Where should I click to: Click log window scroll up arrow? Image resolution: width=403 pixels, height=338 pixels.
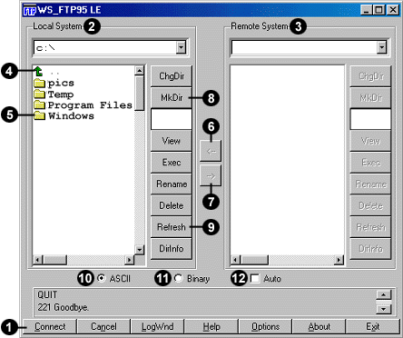tap(384, 294)
